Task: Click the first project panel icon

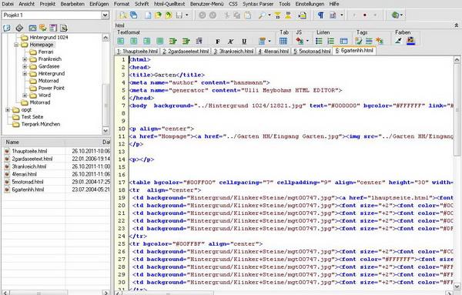Action: click(7, 28)
